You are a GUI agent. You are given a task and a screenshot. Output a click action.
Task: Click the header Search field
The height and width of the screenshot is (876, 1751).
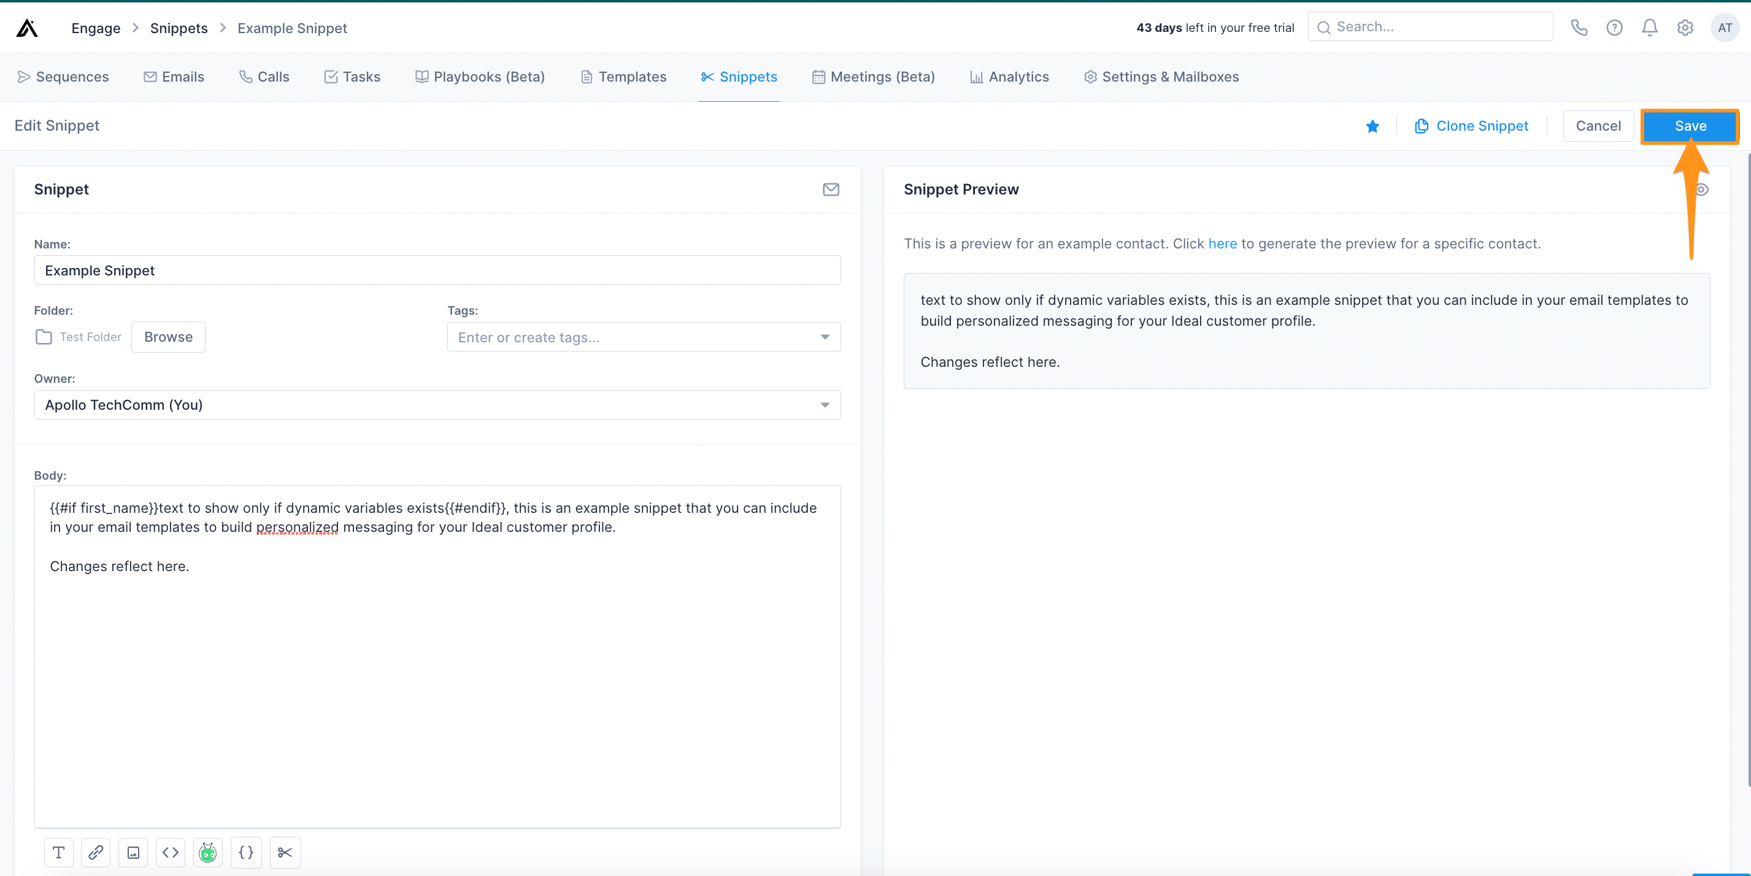coord(1430,27)
